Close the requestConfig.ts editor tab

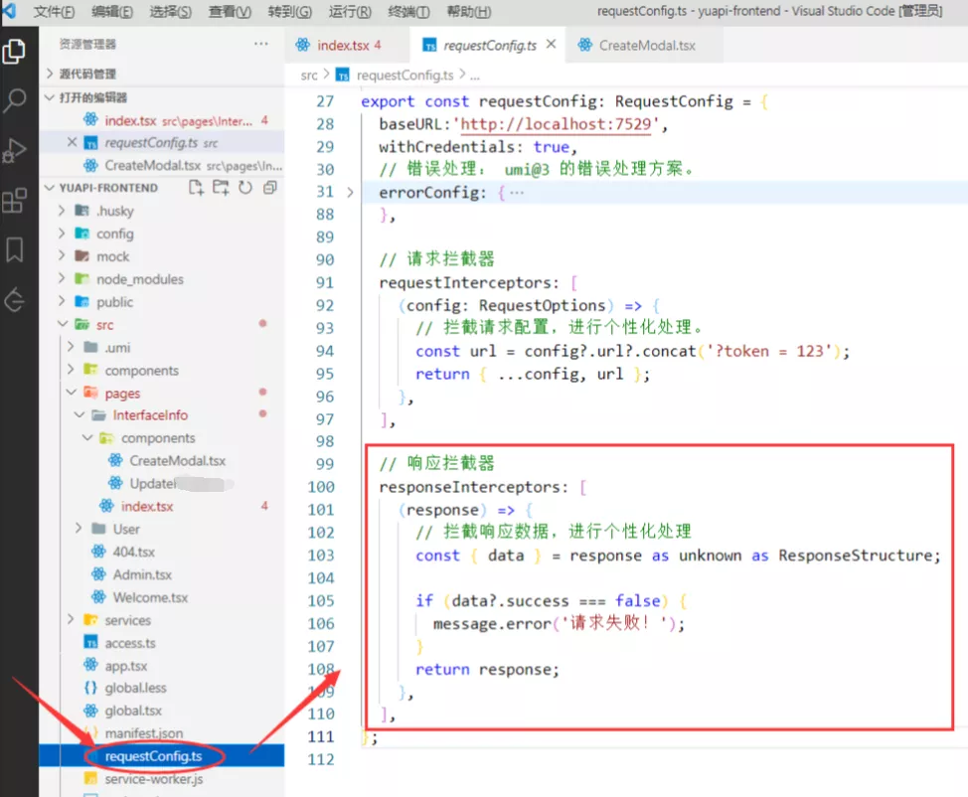[552, 45]
